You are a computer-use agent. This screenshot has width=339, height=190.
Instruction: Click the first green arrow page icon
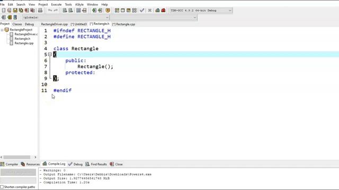[94, 11]
